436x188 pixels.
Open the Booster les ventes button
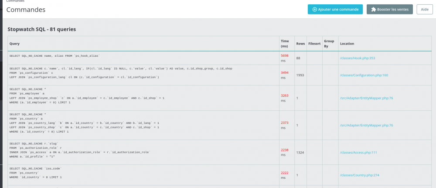[389, 9]
